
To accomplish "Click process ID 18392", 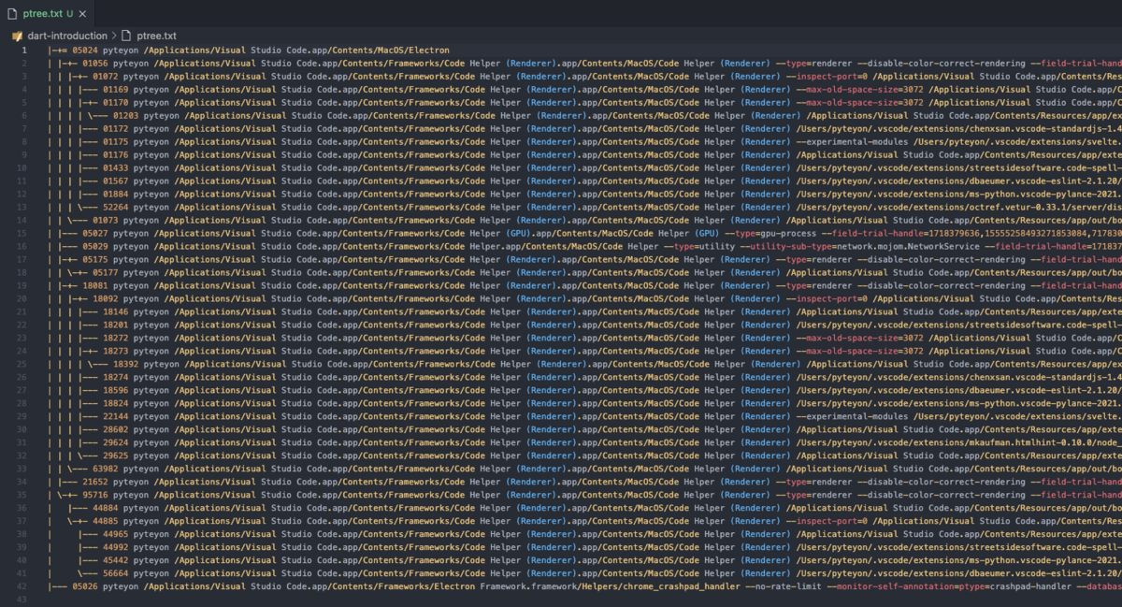I will pyautogui.click(x=126, y=364).
